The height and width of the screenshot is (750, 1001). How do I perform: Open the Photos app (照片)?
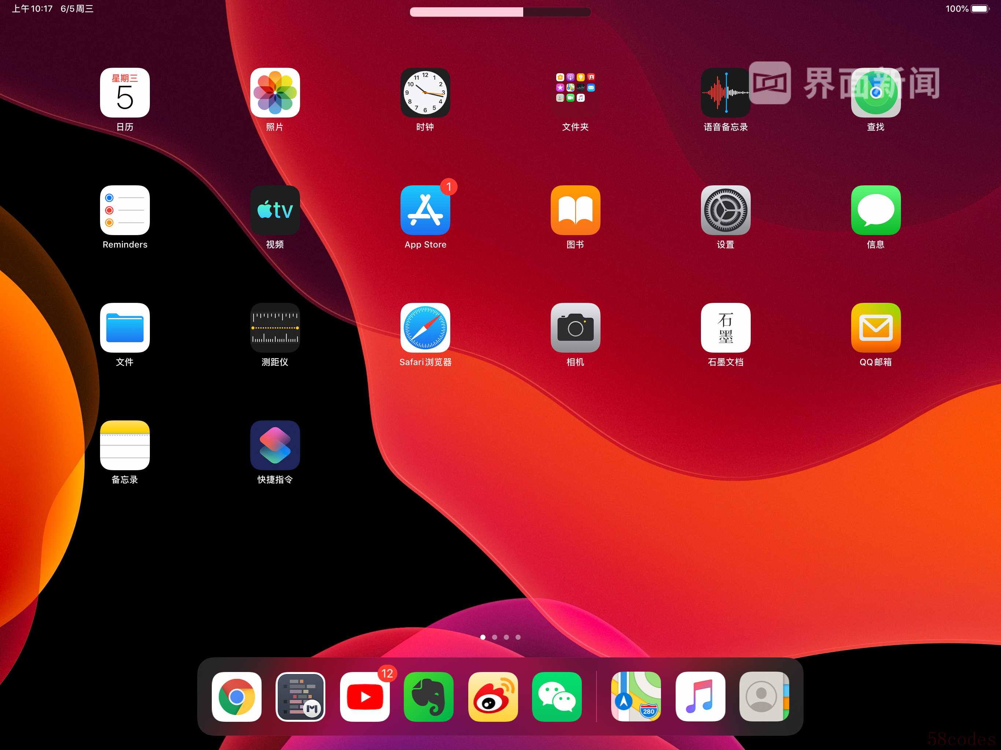275,93
